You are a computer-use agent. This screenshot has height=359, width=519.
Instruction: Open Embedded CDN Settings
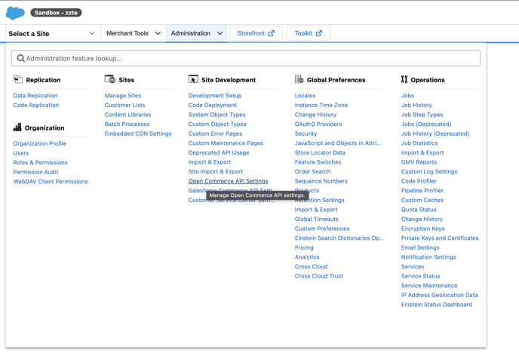pos(138,133)
